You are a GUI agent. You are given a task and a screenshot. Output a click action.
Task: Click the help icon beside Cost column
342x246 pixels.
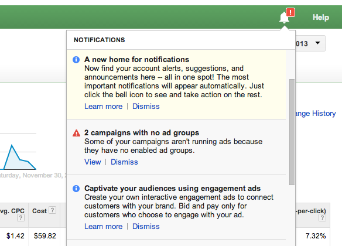click(x=52, y=210)
